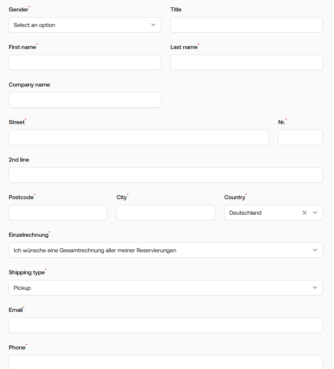Focus the First name input field

(85, 62)
